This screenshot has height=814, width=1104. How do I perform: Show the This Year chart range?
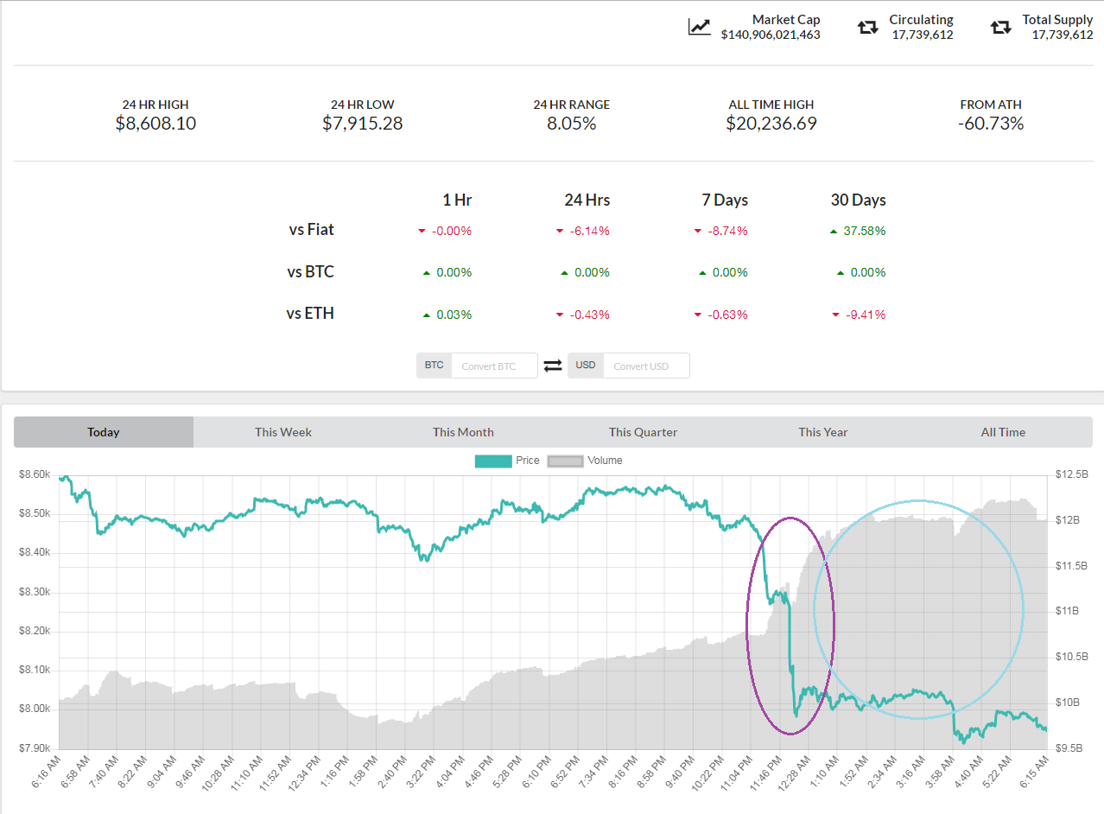tap(822, 432)
